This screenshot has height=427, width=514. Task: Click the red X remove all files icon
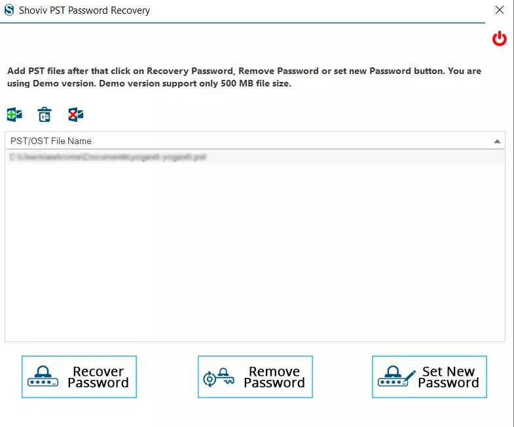point(76,115)
